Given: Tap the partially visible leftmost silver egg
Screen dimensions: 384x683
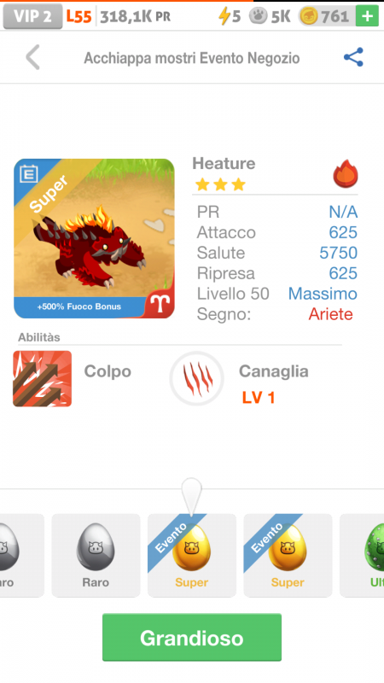Looking at the screenshot, I should pos(22,555).
